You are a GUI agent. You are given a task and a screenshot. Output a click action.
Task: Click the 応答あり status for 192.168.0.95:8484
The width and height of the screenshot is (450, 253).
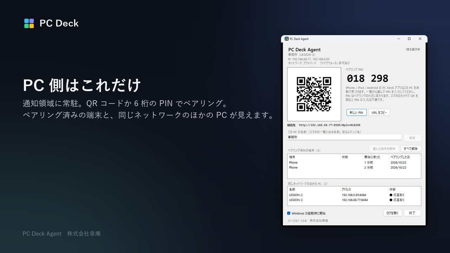pyautogui.click(x=397, y=195)
